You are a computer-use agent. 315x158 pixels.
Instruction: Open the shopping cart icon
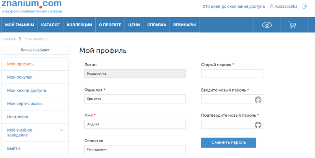[292, 25]
